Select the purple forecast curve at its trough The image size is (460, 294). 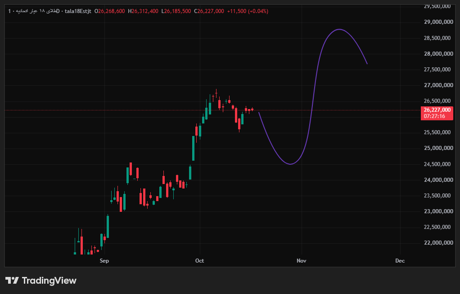[x=290, y=164]
